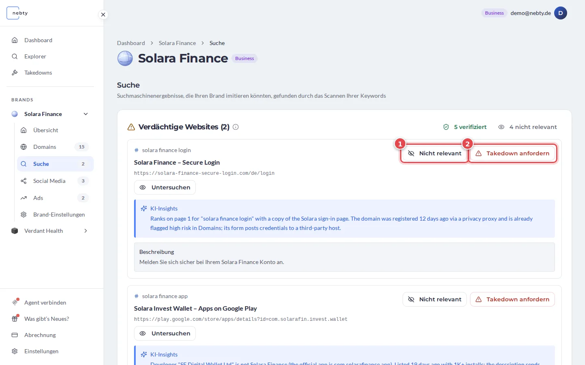Click the solara-finance-secure-login.com URL

[204, 173]
